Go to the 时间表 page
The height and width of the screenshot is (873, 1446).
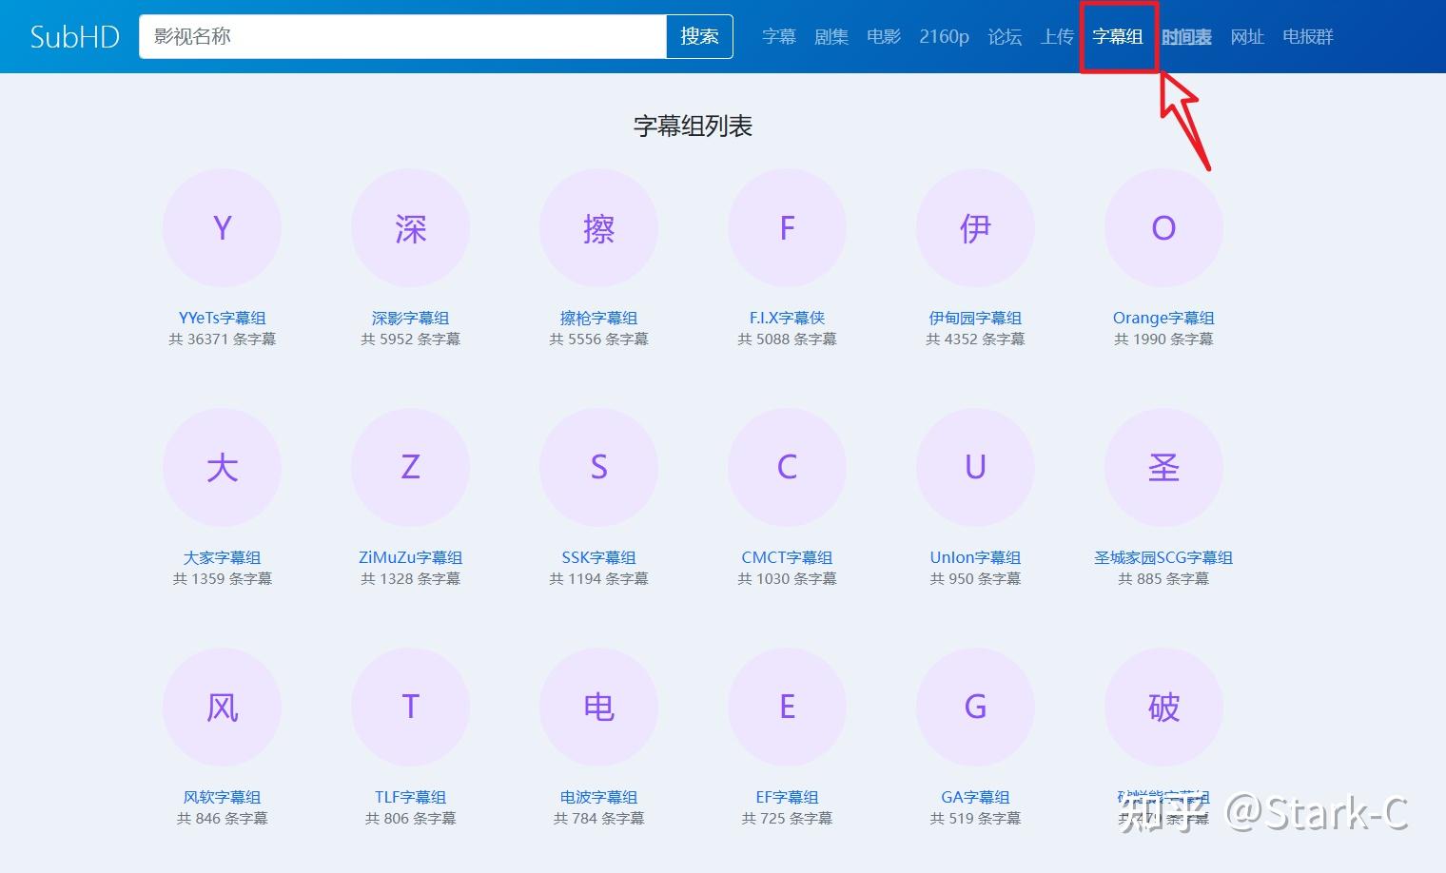click(x=1186, y=36)
